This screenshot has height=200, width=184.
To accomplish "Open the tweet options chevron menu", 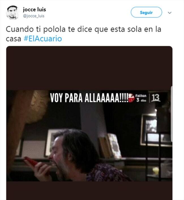I will [170, 13].
